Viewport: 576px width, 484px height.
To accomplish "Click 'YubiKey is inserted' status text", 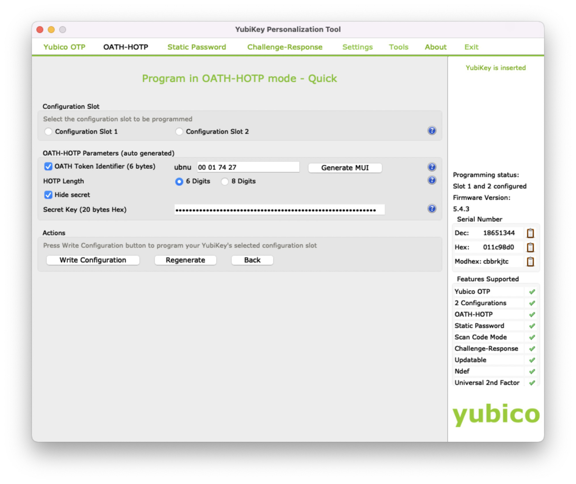I will (496, 68).
